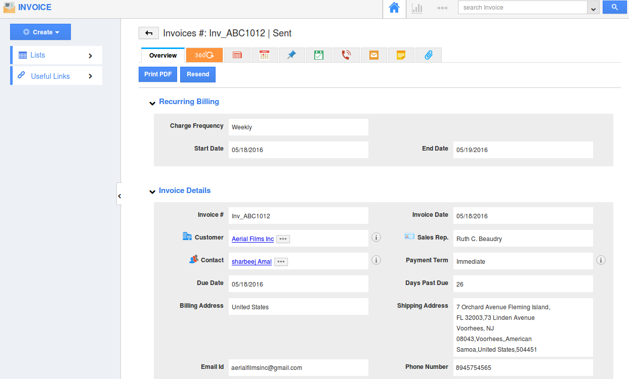This screenshot has width=629, height=379.
Task: Switch to the Overview tab
Action: [x=163, y=55]
